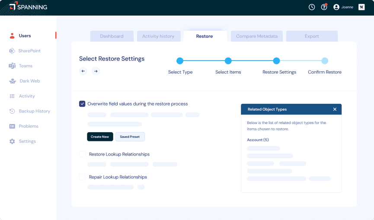This screenshot has height=220, width=374.
Task: Open the help question mark icon
Action: tap(324, 7)
